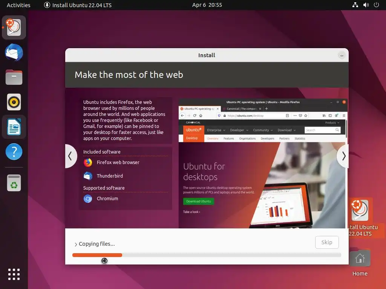This screenshot has width=386, height=289.
Task: Open the clock showing Apr 6 20:55
Action: (207, 5)
